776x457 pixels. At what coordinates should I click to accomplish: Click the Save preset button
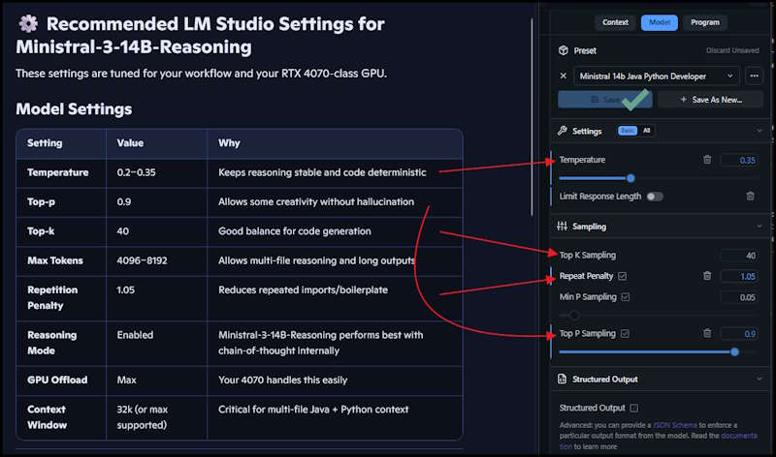(604, 100)
